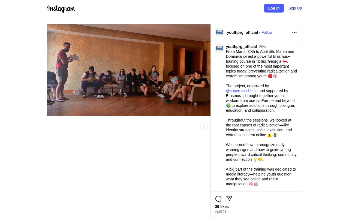Click the small avatar beside the caption
Screen dimensions: 349x218
[x=219, y=49]
